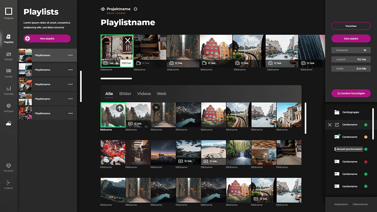377x212 pixels.
Task: Switch to the Videos tab
Action: coord(144,94)
